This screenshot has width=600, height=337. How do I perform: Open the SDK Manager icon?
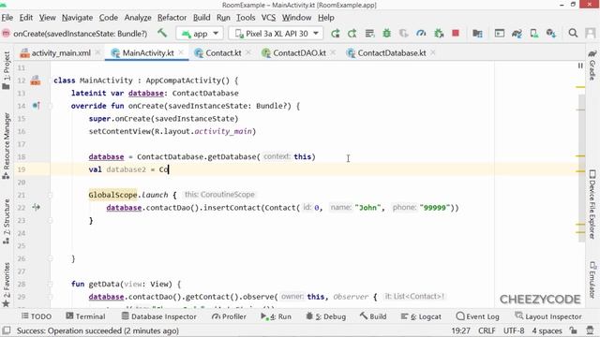point(551,34)
